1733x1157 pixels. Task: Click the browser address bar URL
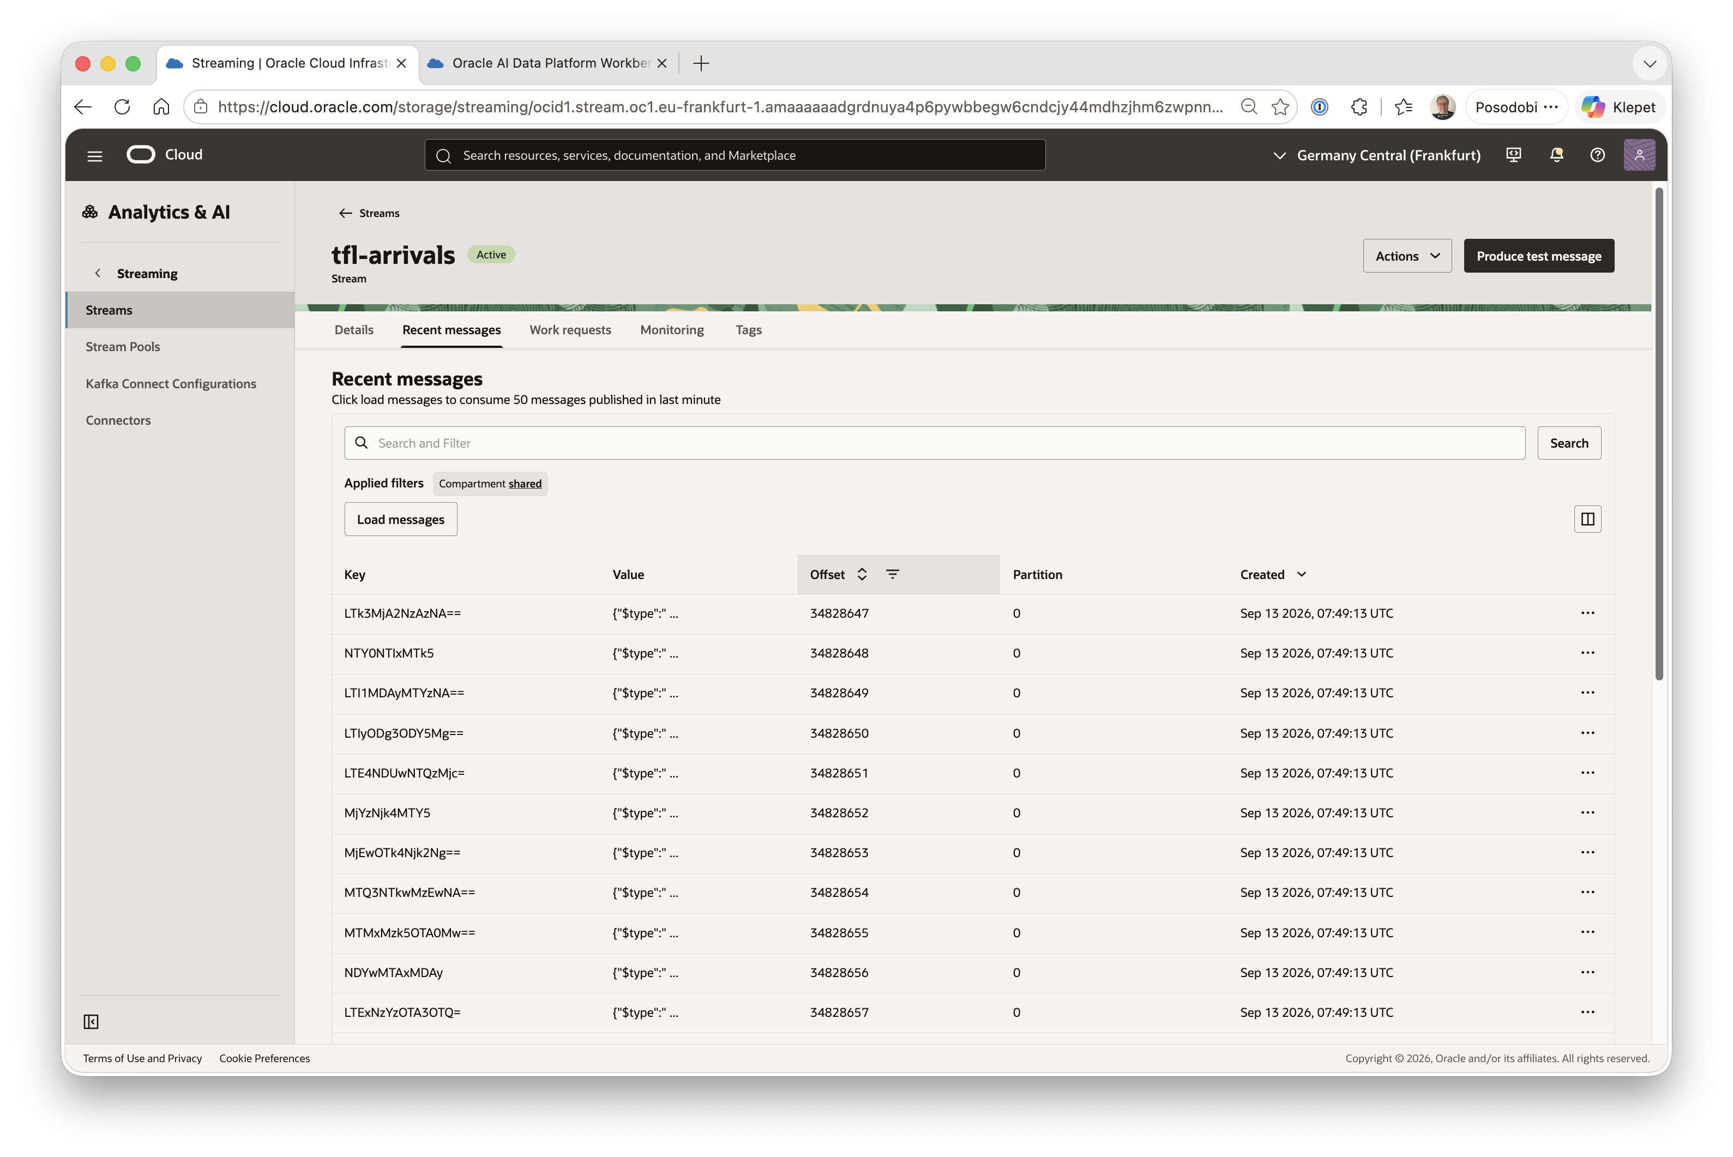coord(720,107)
